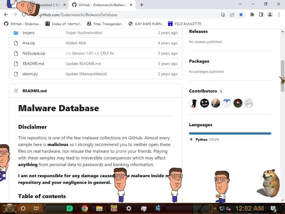The height and width of the screenshot is (214, 285).
Task: Open README.md in the file list
Action: 33,64
